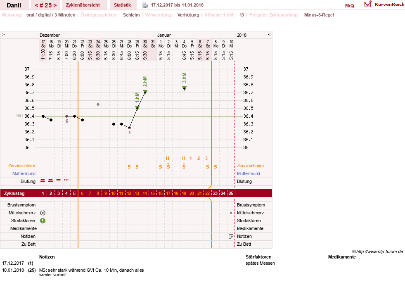Click the 3.hM temperature triangle marker
Screen dimensions: 405x287
185,89
